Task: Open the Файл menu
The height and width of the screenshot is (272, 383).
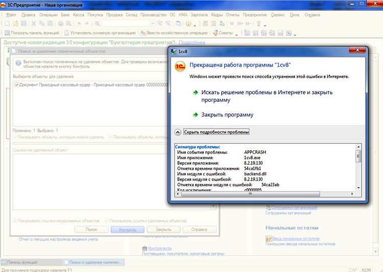Action: point(11,15)
